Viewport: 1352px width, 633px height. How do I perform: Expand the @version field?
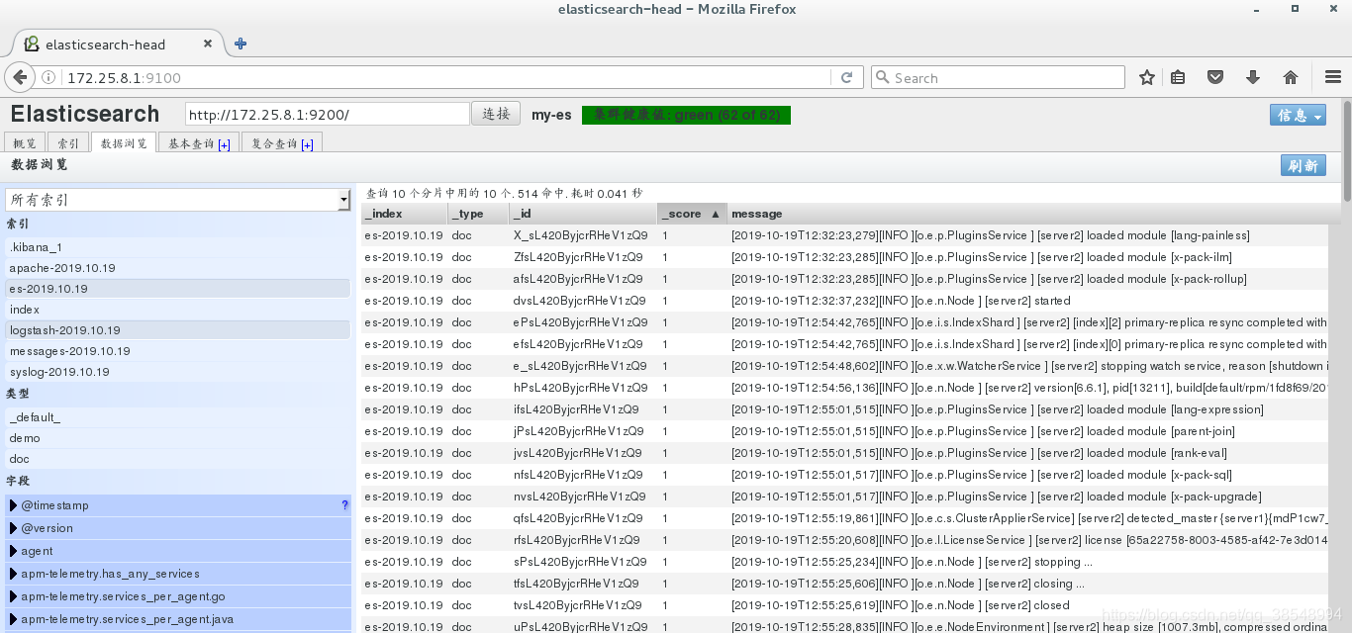coord(14,528)
